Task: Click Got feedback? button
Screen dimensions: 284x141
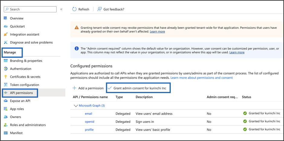Action: tap(111, 9)
